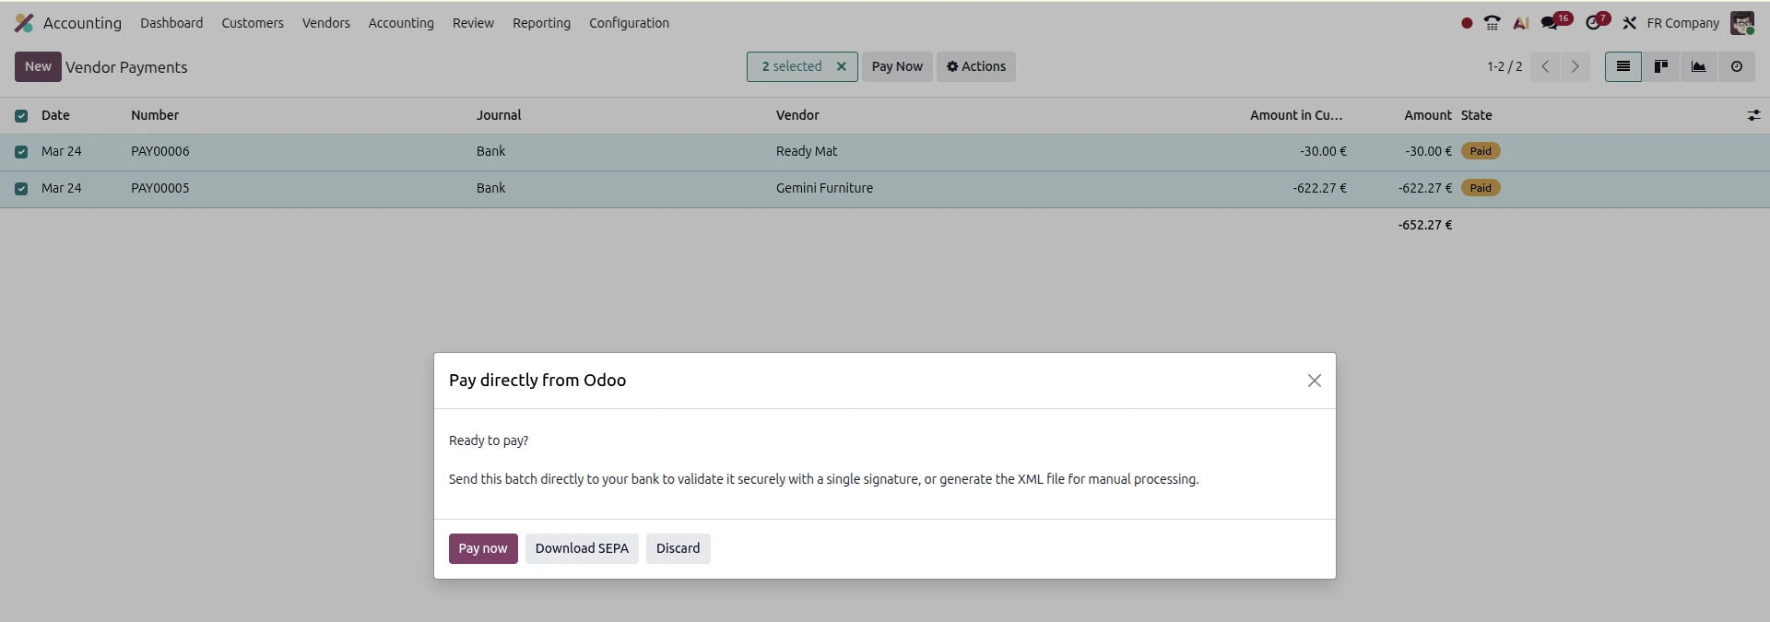Uncheck the PAY00005 row checkbox
The image size is (1770, 622).
(x=21, y=189)
